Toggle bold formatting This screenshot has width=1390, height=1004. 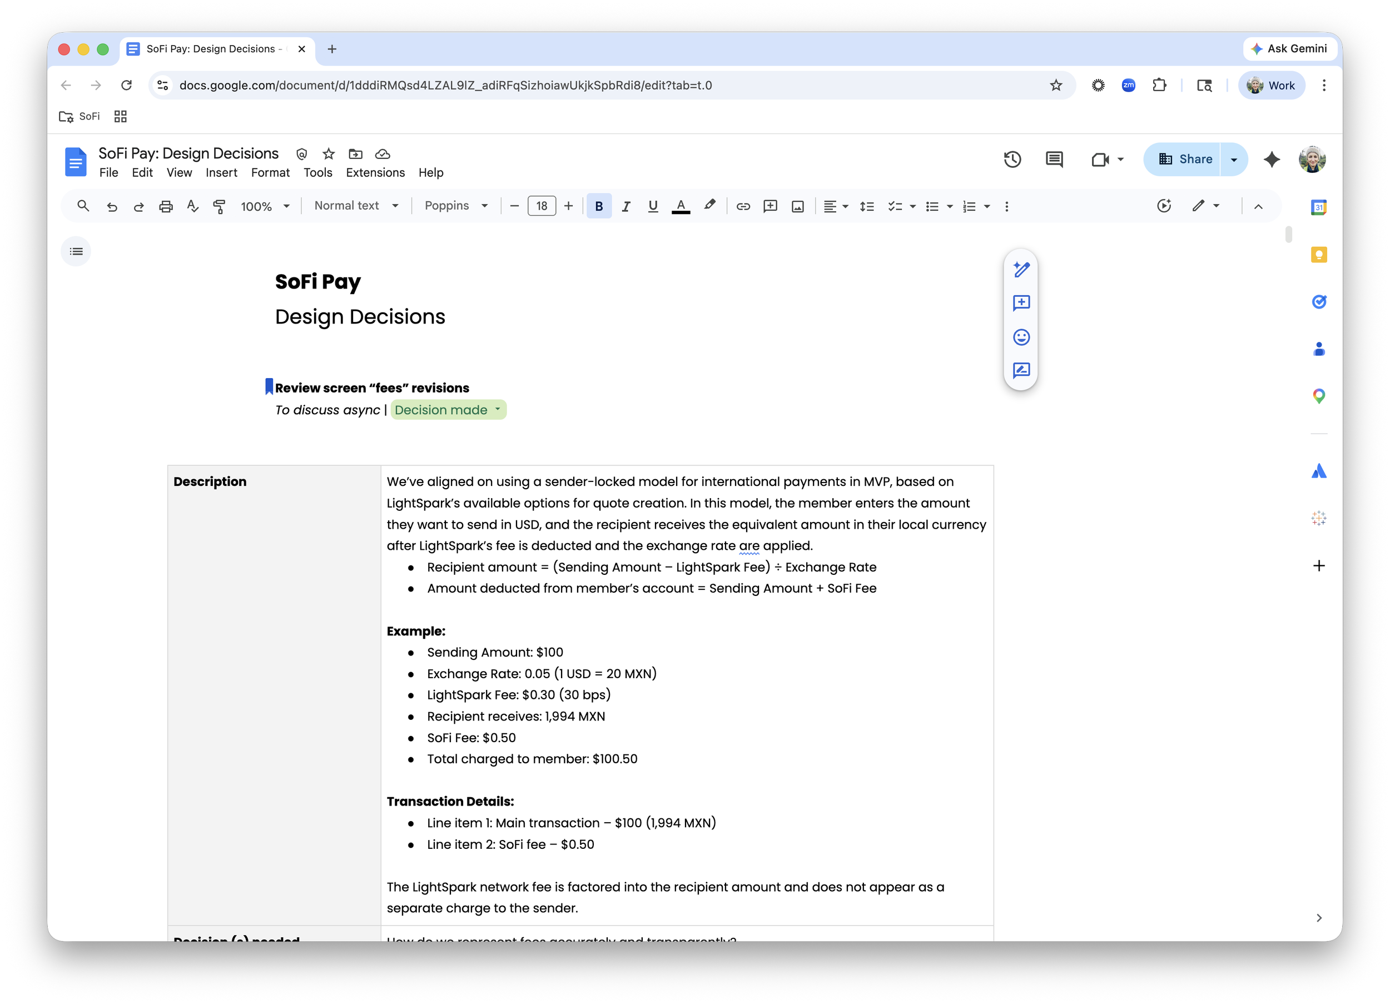[599, 207]
